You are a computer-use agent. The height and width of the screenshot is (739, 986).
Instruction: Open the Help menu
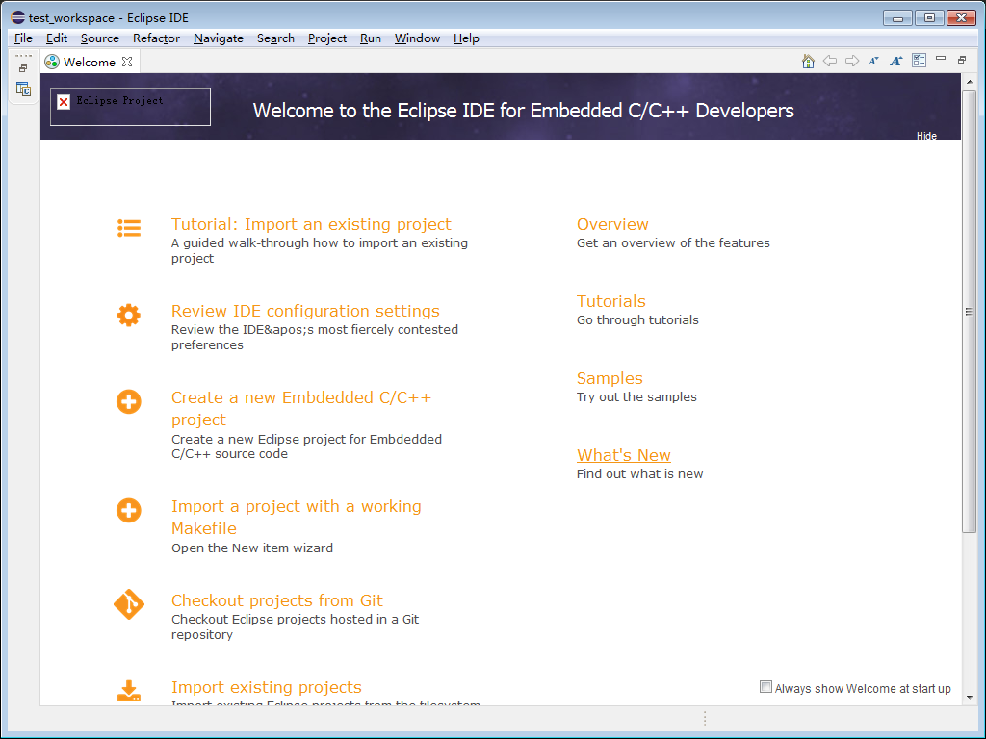466,38
